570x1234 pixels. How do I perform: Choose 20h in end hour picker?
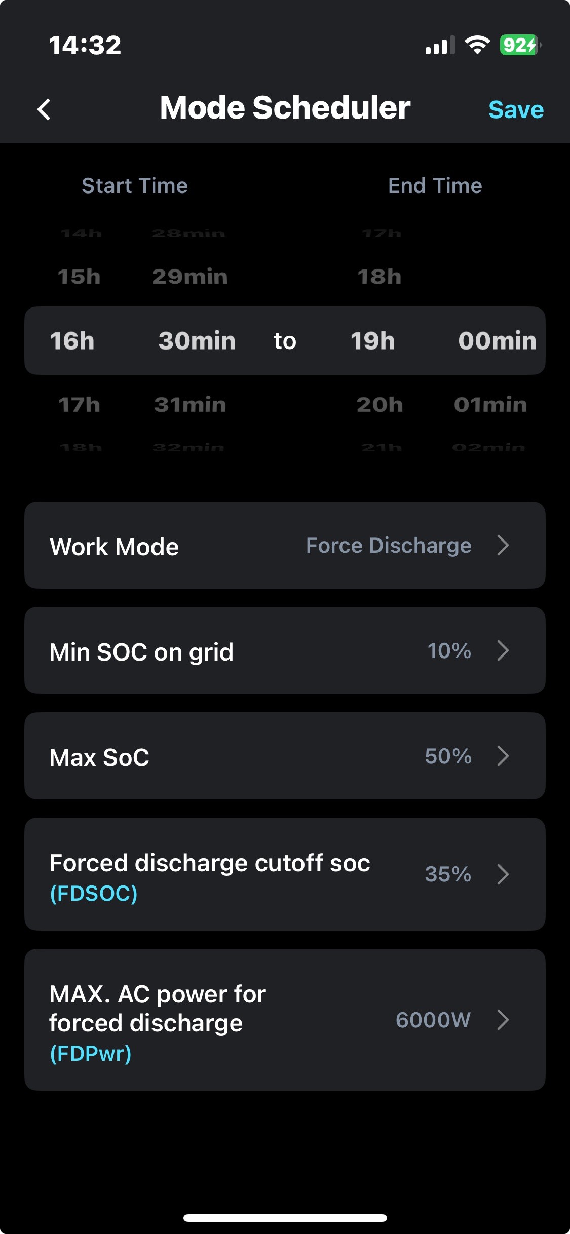click(x=379, y=405)
